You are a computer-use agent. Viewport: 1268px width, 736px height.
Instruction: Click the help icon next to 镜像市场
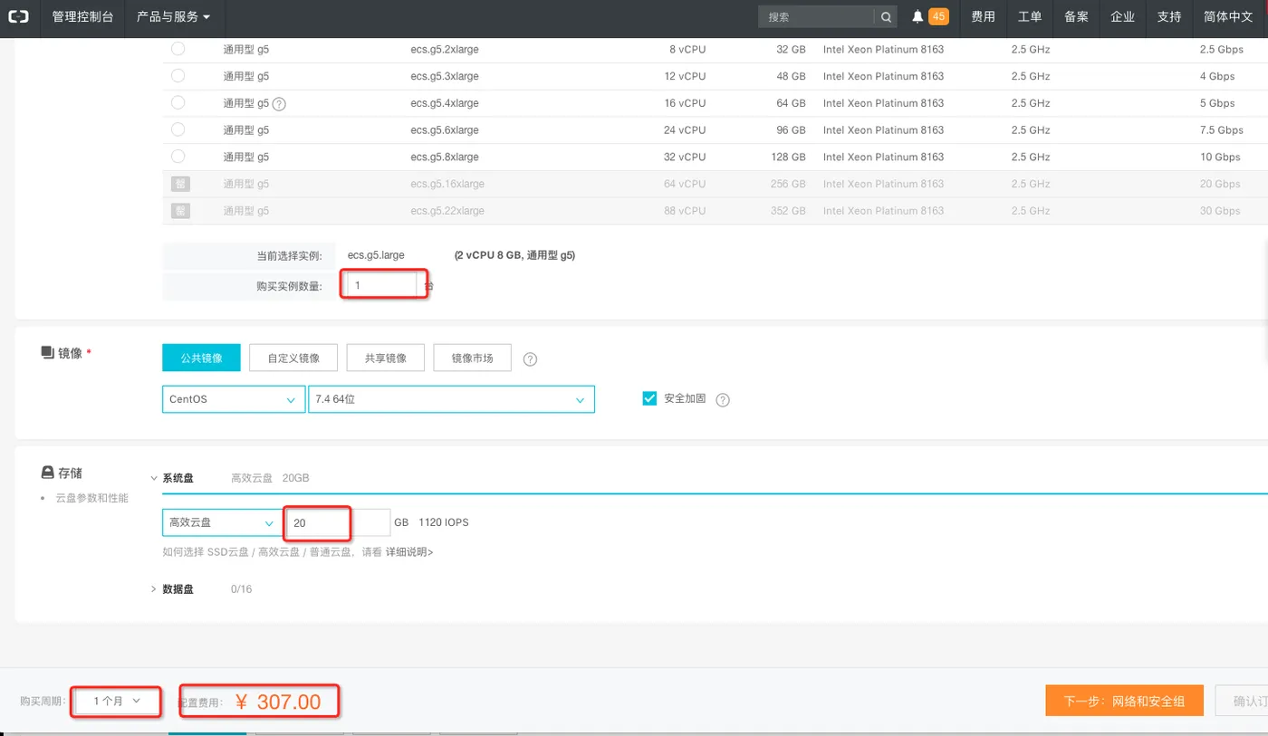[x=531, y=358]
